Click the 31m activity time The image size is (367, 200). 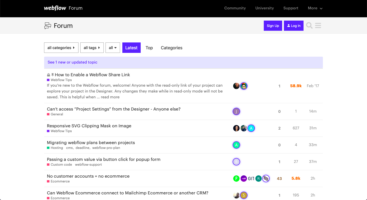click(x=313, y=128)
